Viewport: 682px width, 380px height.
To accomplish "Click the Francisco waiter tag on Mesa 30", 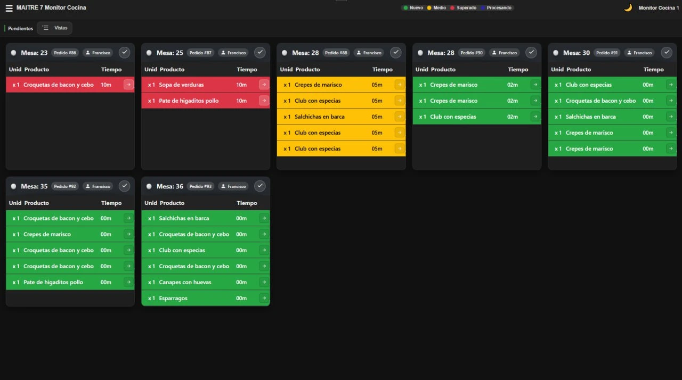I will tap(639, 53).
